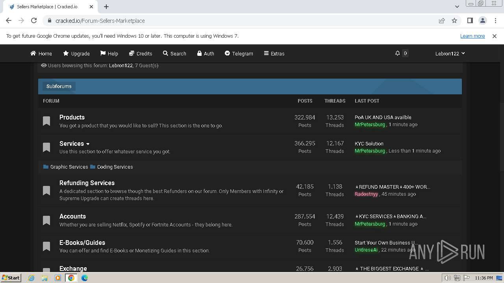Screen dimensions: 504x283
Task: Open the Services forum
Action: pyautogui.click(x=72, y=143)
